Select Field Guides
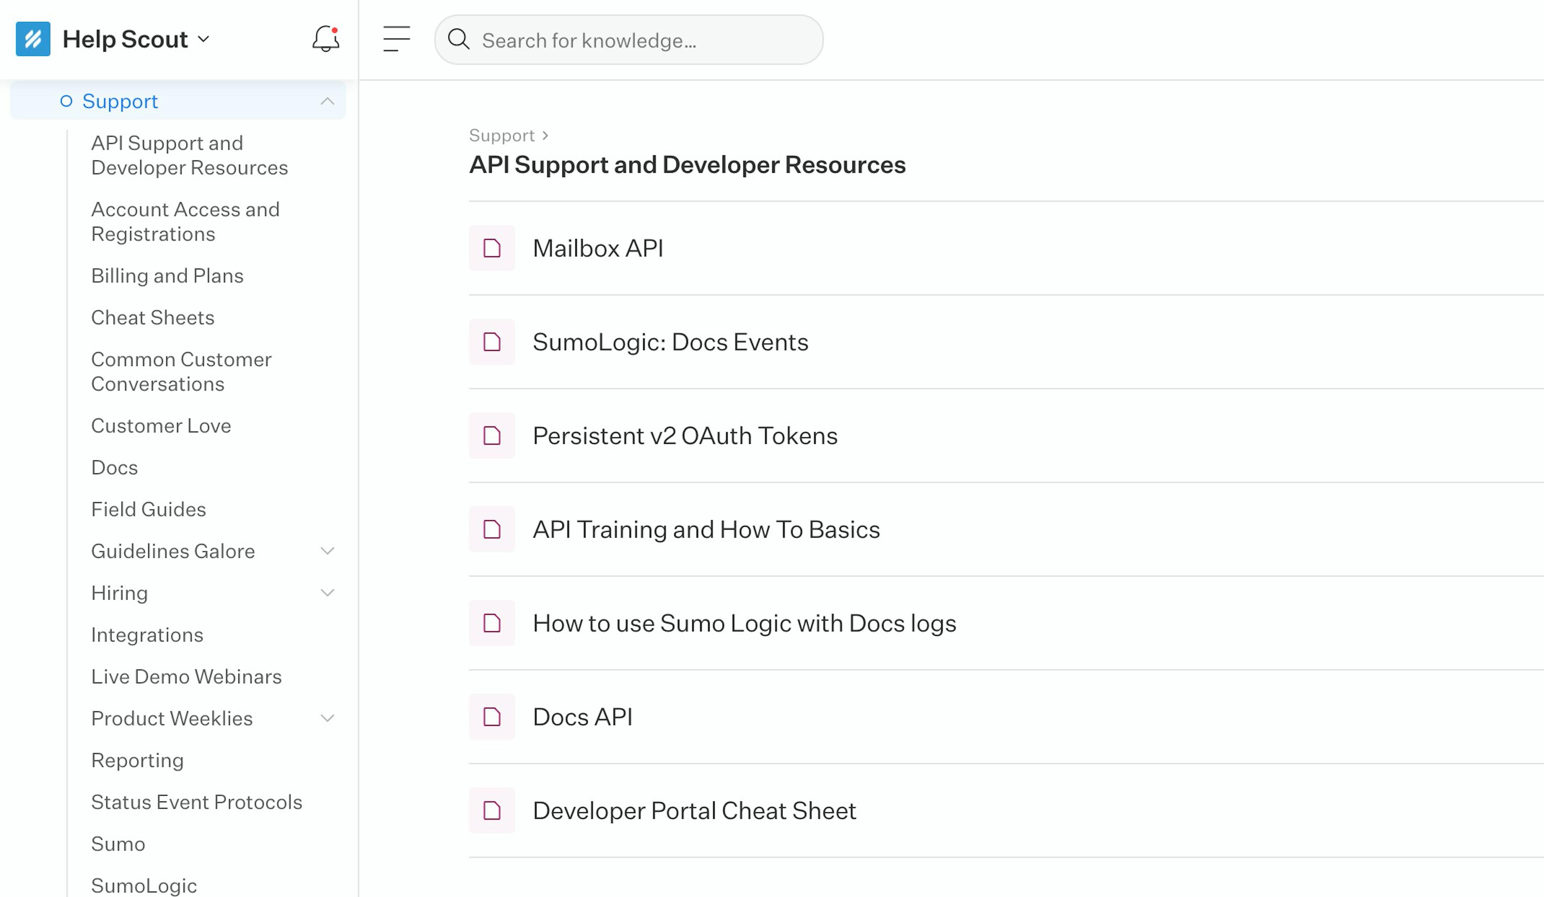Image resolution: width=1544 pixels, height=897 pixels. [x=148, y=509]
